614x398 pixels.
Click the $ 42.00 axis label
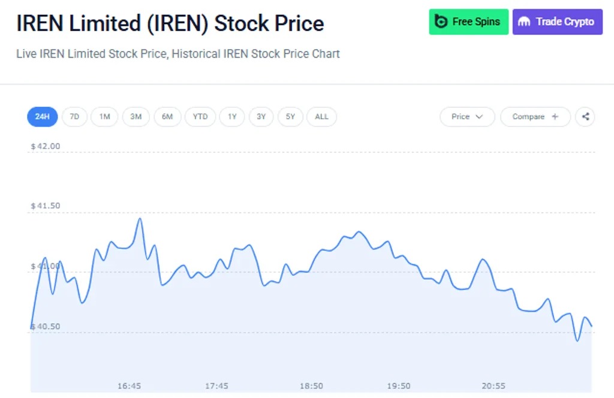(x=46, y=146)
